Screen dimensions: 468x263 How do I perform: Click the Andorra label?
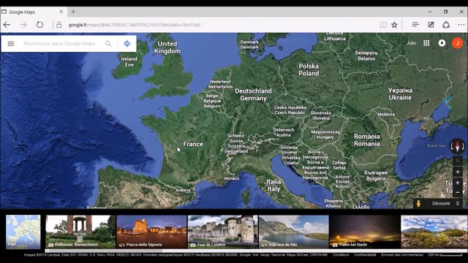[183, 190]
